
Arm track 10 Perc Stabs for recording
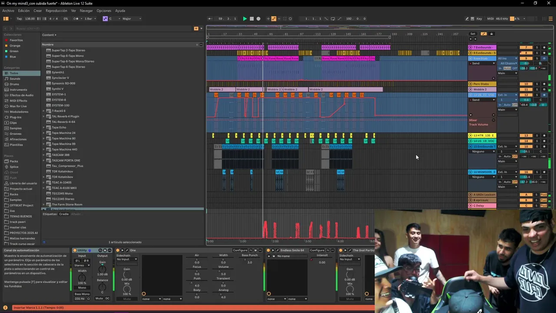[x=544, y=84]
